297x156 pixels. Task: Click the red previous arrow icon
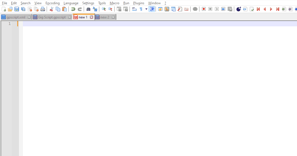click(264, 9)
